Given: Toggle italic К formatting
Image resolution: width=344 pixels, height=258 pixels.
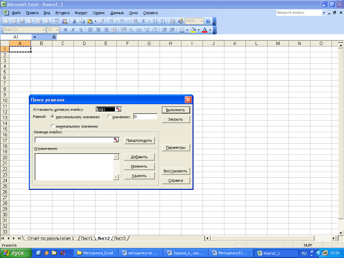Looking at the screenshot, I should (x=73, y=30).
